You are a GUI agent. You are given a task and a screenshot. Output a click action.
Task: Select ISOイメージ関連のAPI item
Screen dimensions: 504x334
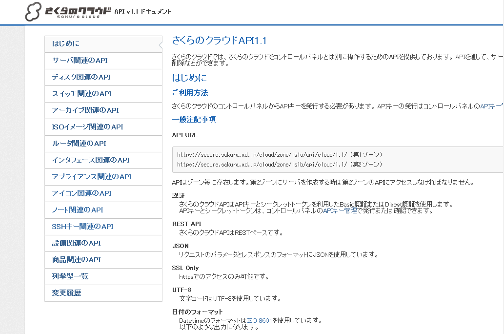click(87, 127)
